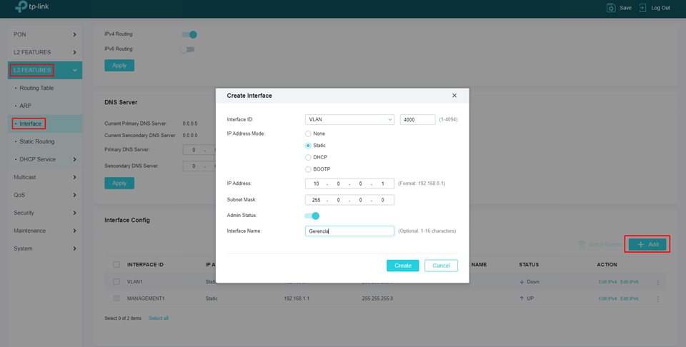Open the three-dot menu for MANAGEMENT1 row

658,298
